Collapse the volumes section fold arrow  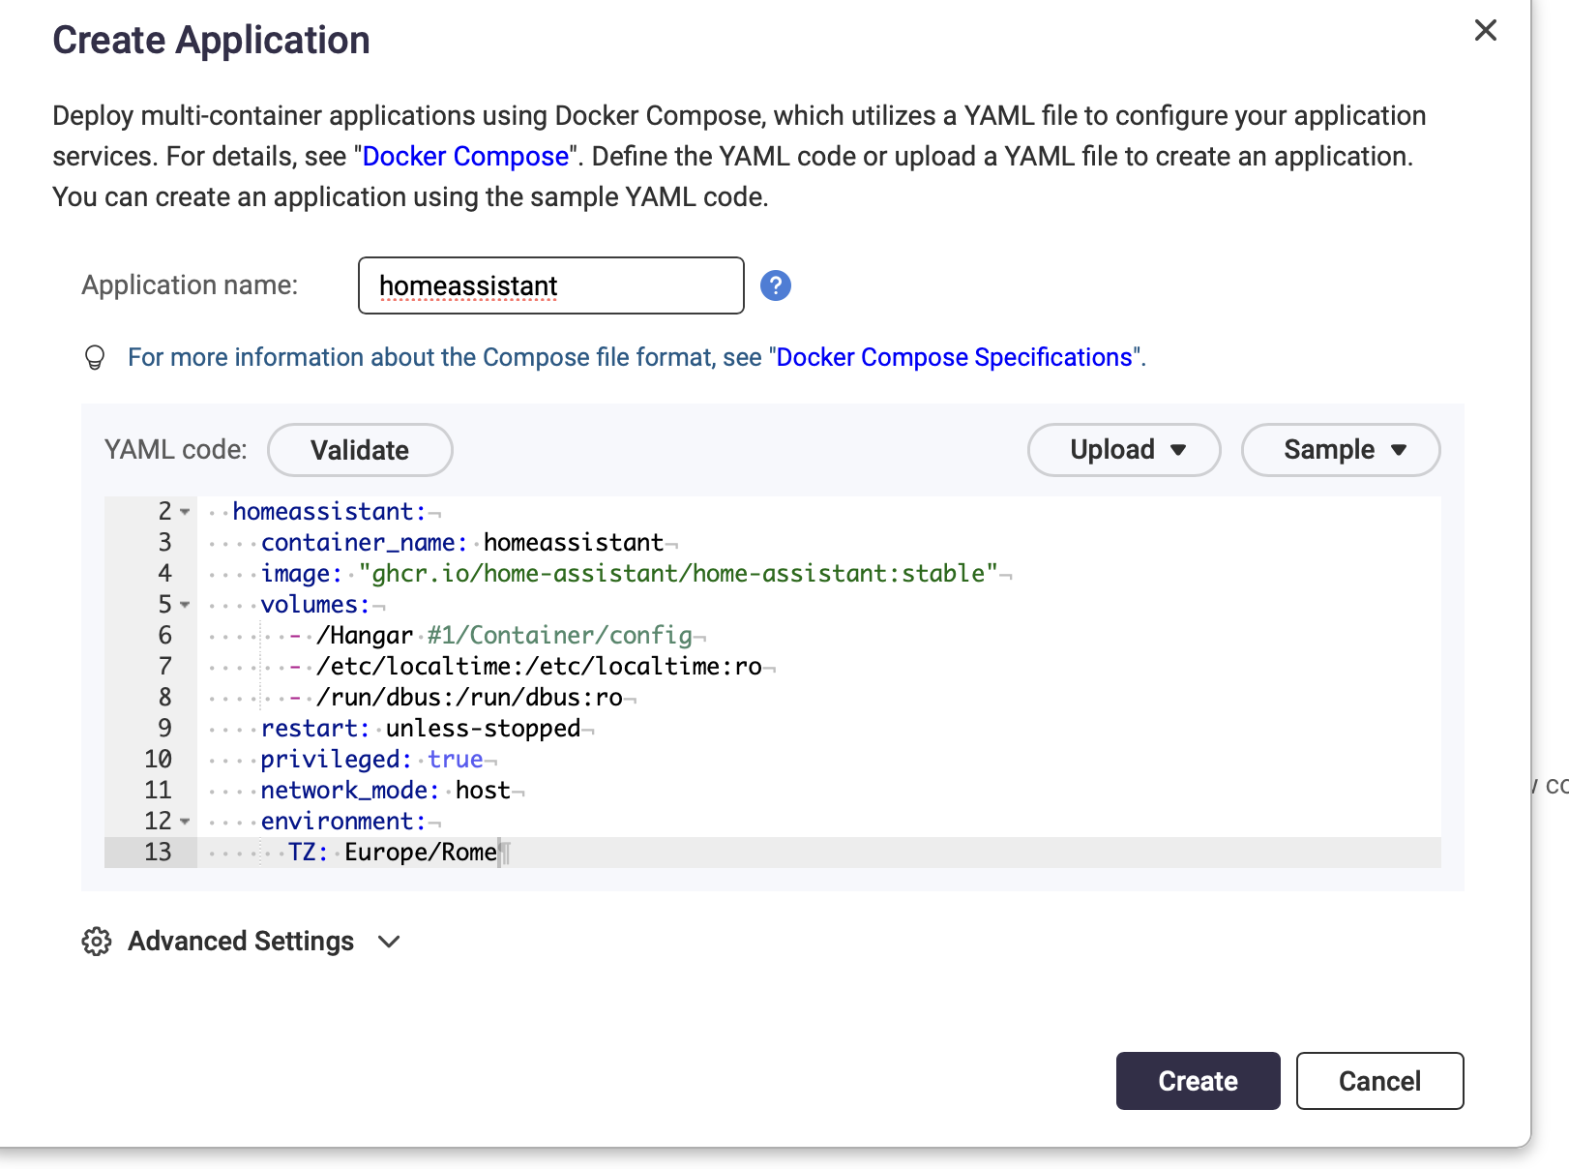pyautogui.click(x=185, y=605)
